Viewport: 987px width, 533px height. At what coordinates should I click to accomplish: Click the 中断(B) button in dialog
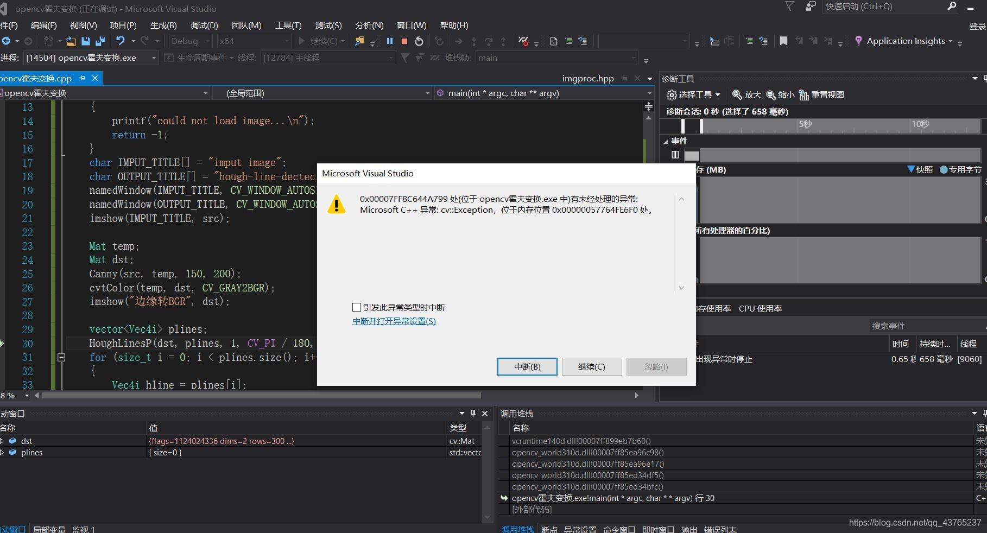point(527,366)
